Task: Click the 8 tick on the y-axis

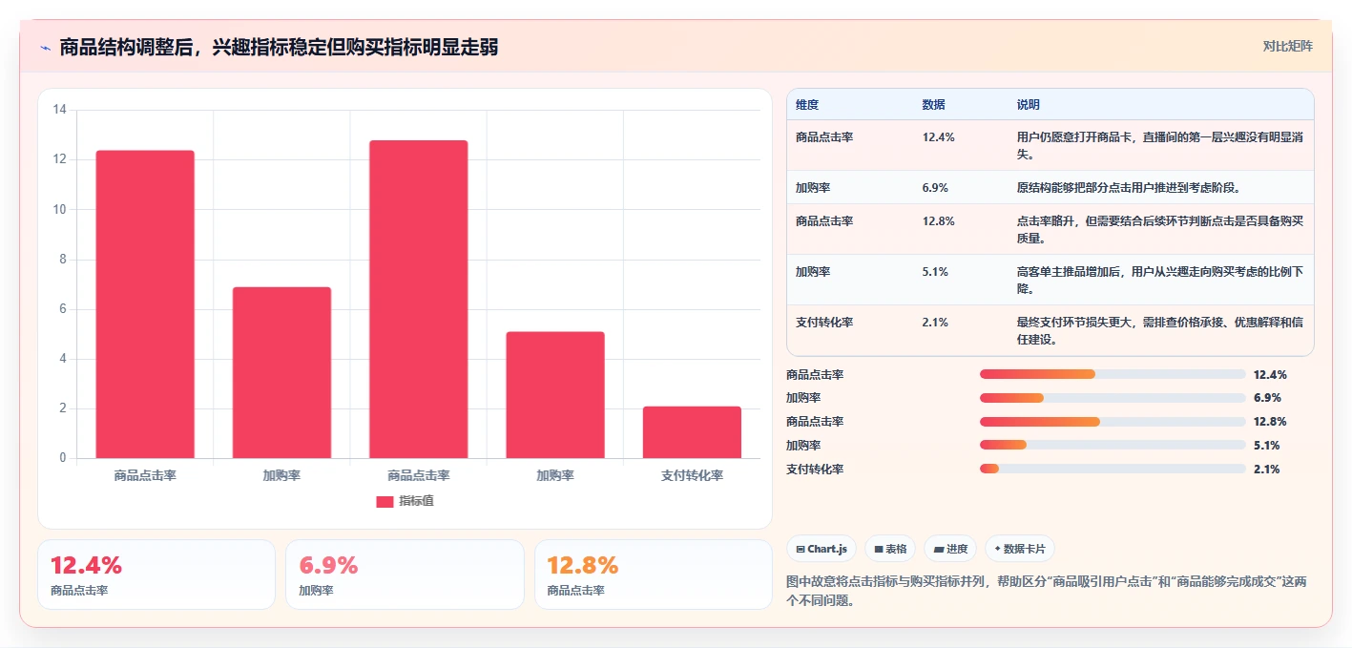Action: [x=63, y=259]
